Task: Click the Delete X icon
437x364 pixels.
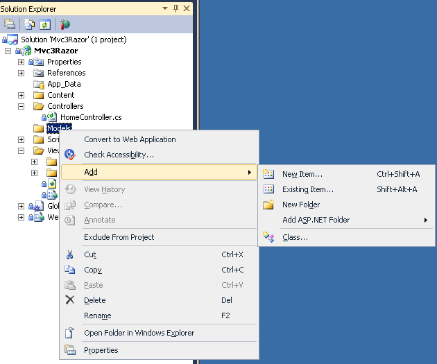Action: 69,300
